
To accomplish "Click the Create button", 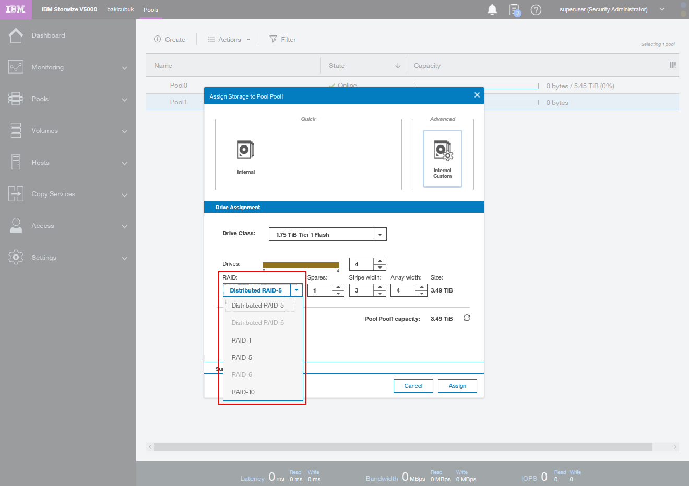I will 170,39.
